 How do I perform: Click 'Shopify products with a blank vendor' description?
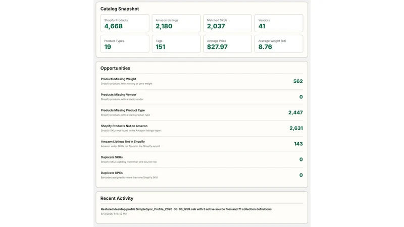[122, 99]
